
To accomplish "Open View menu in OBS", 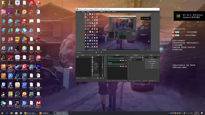I will [89, 11].
